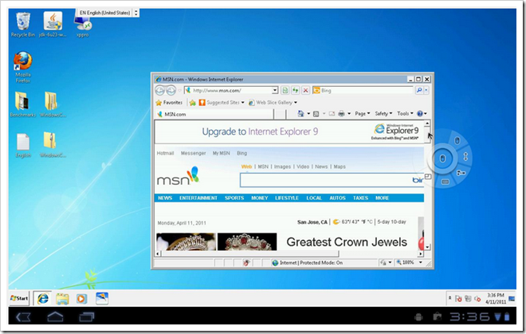
Task: Click the 5-day forecast link
Action: point(384,222)
